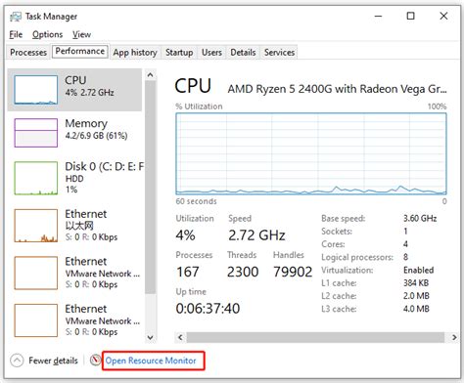Click sidebar scrollbar down arrow
This screenshot has height=383, width=464.
(x=150, y=337)
